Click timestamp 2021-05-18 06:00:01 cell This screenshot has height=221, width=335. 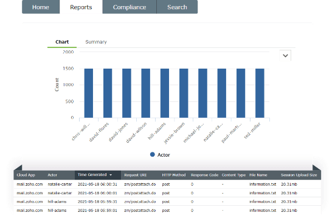(x=97, y=193)
